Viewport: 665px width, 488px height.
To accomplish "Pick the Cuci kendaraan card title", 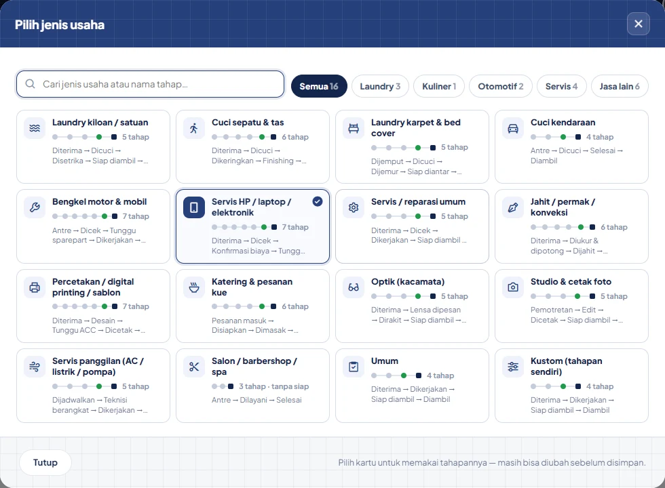I will coord(563,123).
